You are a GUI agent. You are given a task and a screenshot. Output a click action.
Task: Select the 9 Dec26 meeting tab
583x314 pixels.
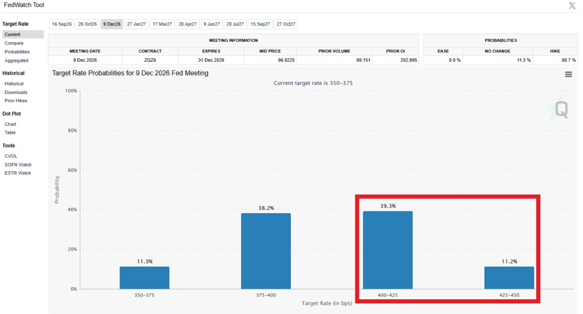click(112, 24)
